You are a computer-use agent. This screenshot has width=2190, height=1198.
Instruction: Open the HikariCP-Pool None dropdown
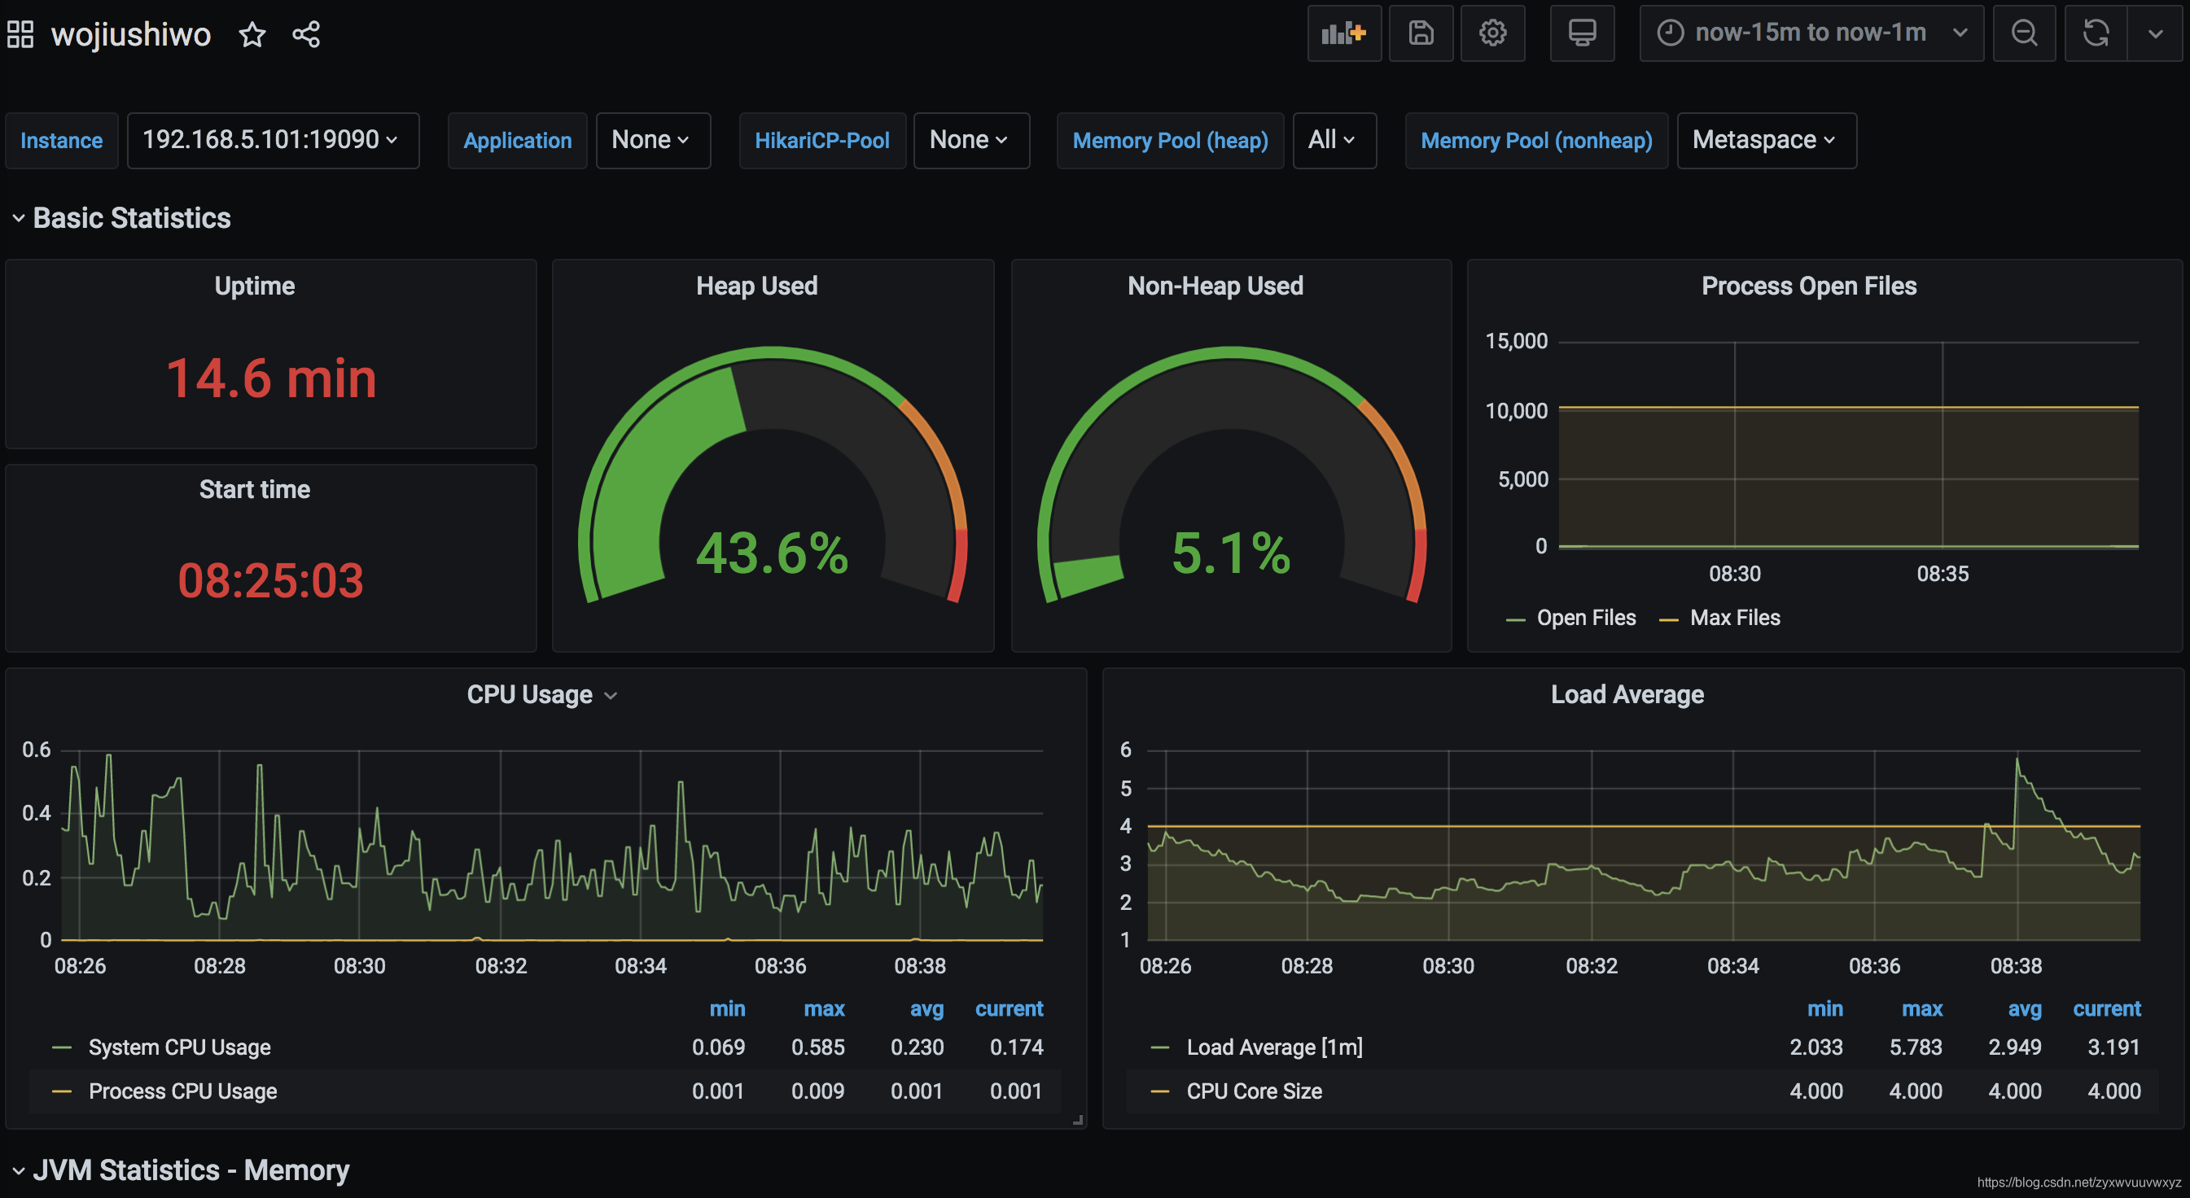[x=971, y=140]
